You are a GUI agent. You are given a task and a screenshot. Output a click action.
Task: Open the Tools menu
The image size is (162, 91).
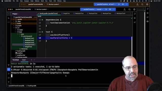pos(50,1)
